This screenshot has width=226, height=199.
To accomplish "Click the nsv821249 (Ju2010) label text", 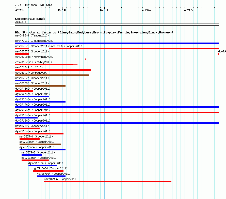I will coord(29,67).
